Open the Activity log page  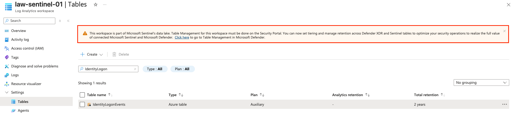click(x=20, y=40)
